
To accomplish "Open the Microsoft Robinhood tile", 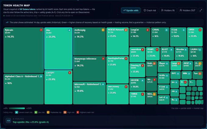I will (89, 93).
